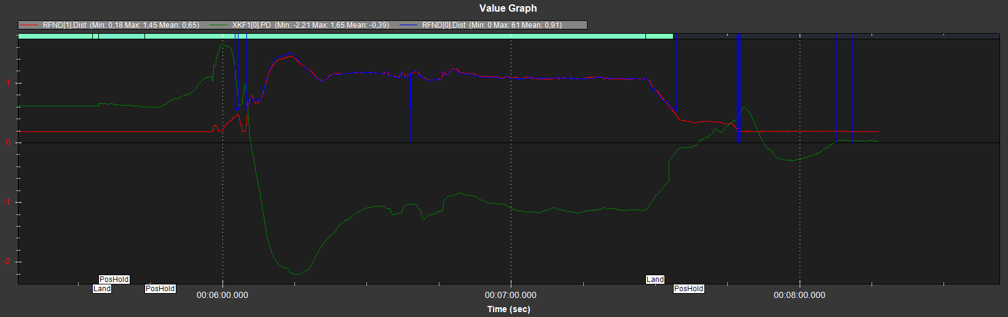
Task: Click the long green segment of the mode bar
Action: click(446, 36)
